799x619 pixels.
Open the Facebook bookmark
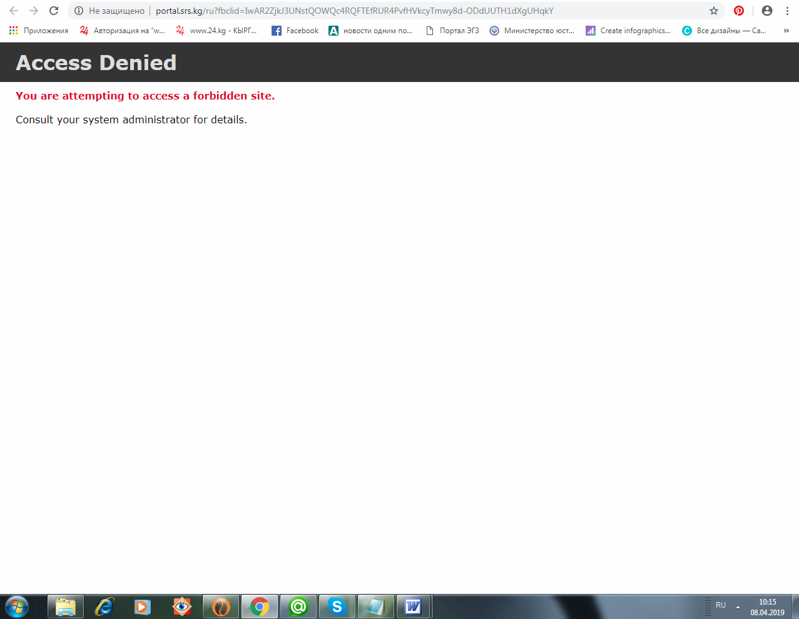pyautogui.click(x=295, y=31)
